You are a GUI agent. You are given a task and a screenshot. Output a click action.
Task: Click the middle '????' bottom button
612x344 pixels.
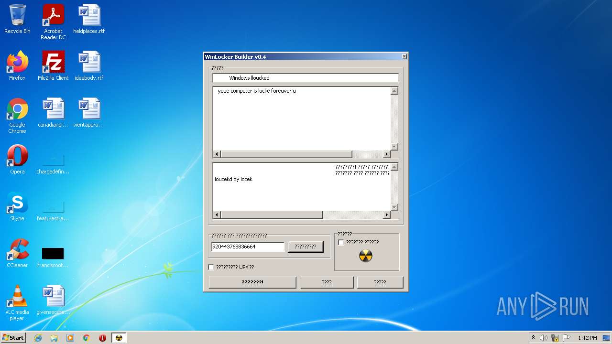pyautogui.click(x=327, y=282)
